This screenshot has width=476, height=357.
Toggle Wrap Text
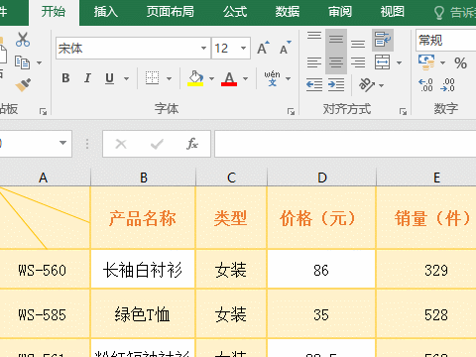383,40
